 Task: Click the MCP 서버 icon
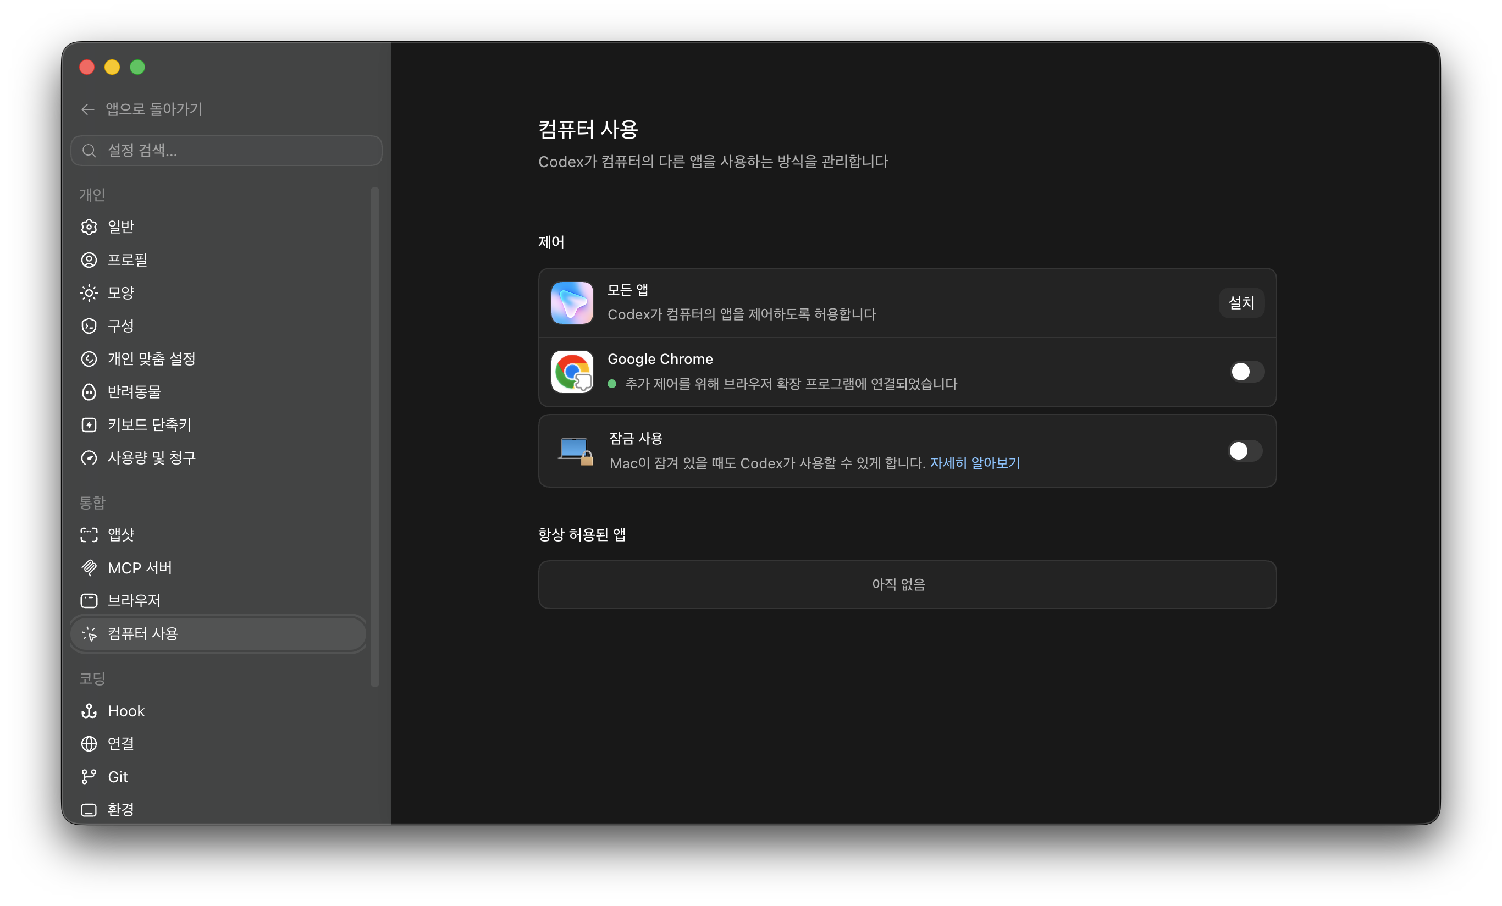(x=89, y=567)
